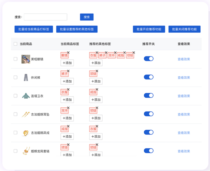The width and height of the screenshot is (210, 171).
Task: Remove 裤子 recommended tag in 黑框眼镜 row
Action: (x=106, y=53)
